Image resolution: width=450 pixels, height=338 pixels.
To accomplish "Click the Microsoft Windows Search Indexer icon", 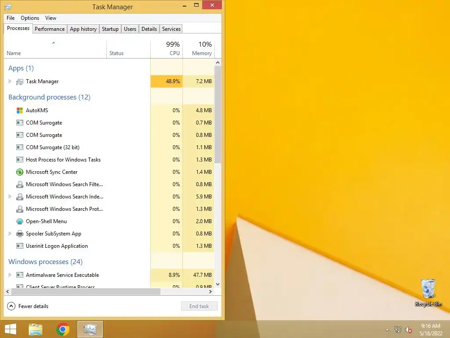I will click(20, 197).
